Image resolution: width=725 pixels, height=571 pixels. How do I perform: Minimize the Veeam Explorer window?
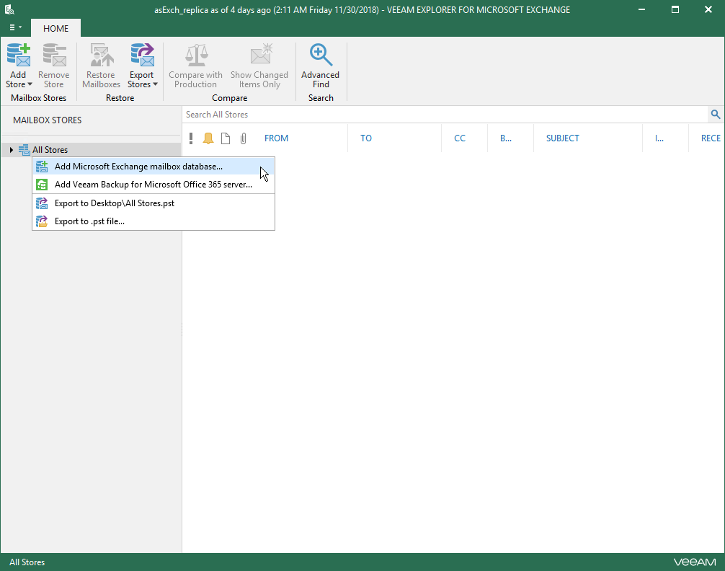coord(641,9)
